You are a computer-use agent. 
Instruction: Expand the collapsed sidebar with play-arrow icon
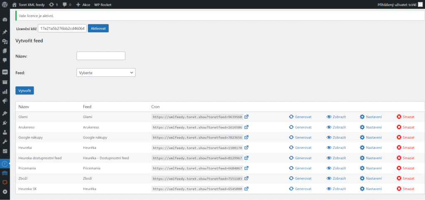(5, 191)
